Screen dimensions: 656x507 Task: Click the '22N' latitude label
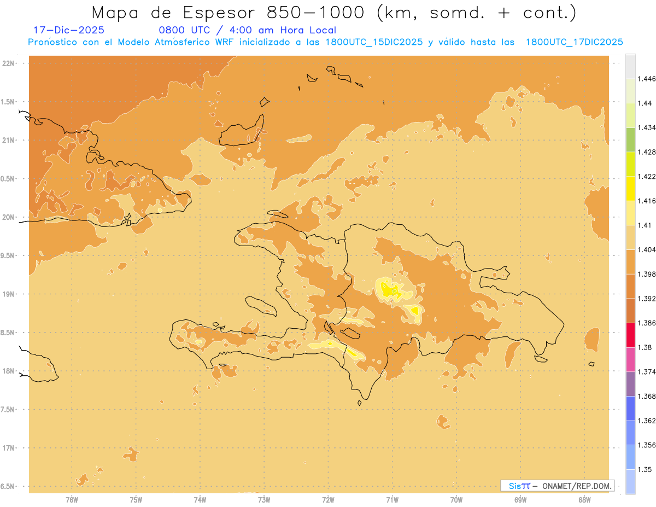8,63
